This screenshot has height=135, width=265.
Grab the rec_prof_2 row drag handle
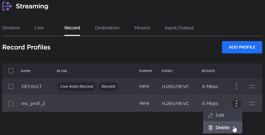coord(252,103)
